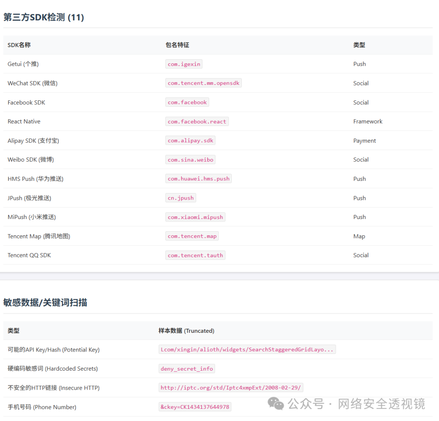This screenshot has width=439, height=421.
Task: Click the Social type in WeChat row
Action: tap(361, 83)
